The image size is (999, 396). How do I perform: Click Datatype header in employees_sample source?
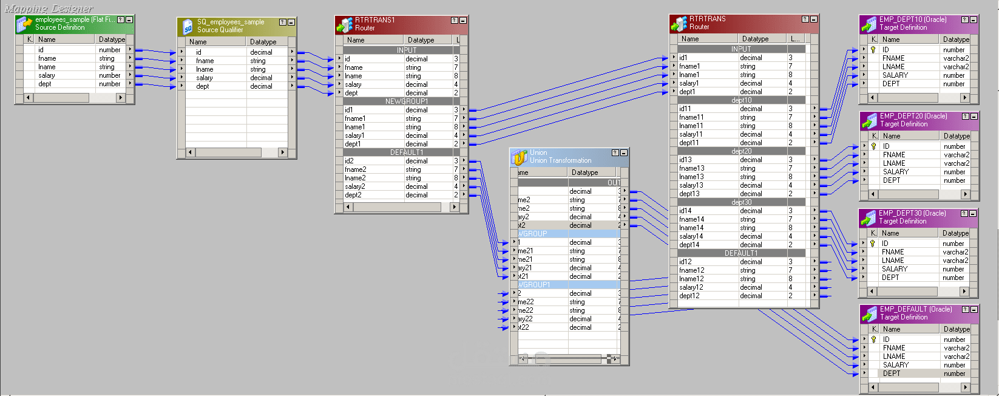111,39
